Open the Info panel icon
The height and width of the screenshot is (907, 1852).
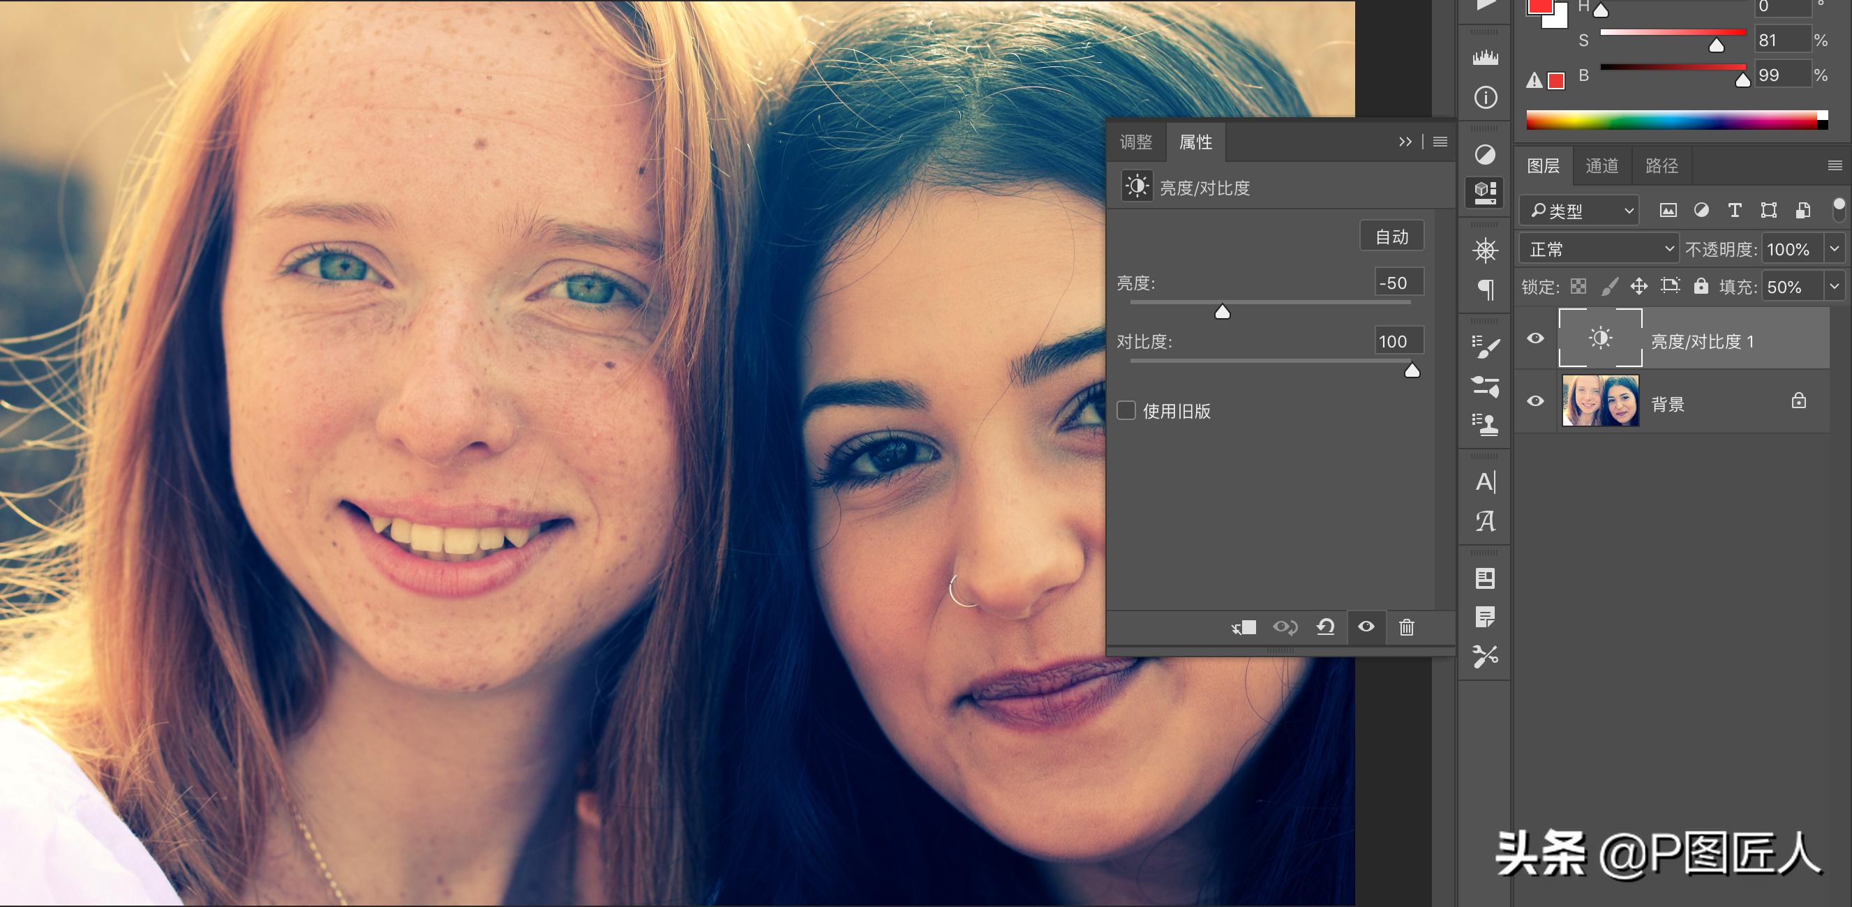pos(1486,97)
